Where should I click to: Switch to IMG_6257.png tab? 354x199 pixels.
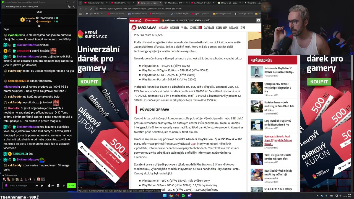point(176,3)
